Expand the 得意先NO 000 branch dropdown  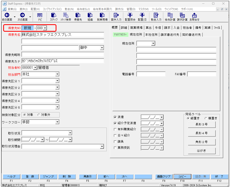click(45, 28)
